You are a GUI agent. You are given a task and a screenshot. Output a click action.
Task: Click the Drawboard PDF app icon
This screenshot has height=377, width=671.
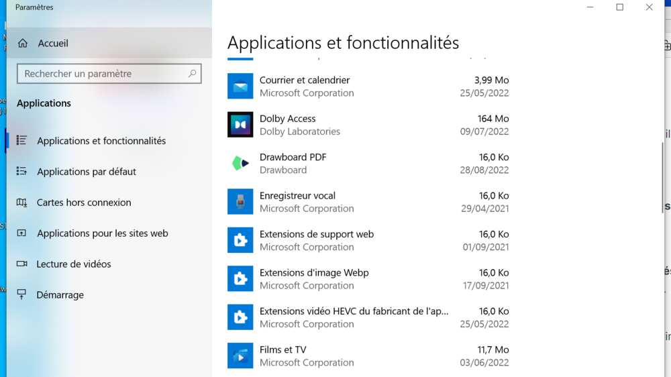pyautogui.click(x=240, y=163)
